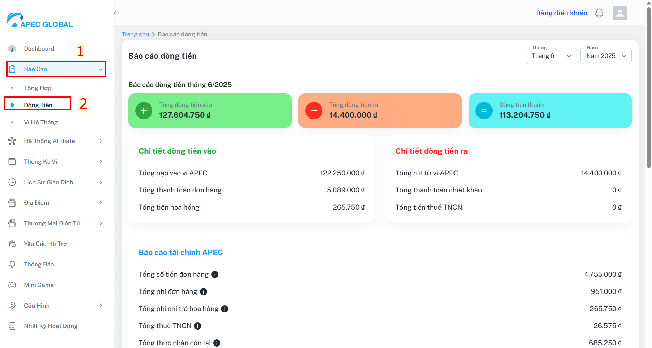The height and width of the screenshot is (348, 652).
Task: Open the Năm 2025 year dropdown
Action: coord(606,56)
